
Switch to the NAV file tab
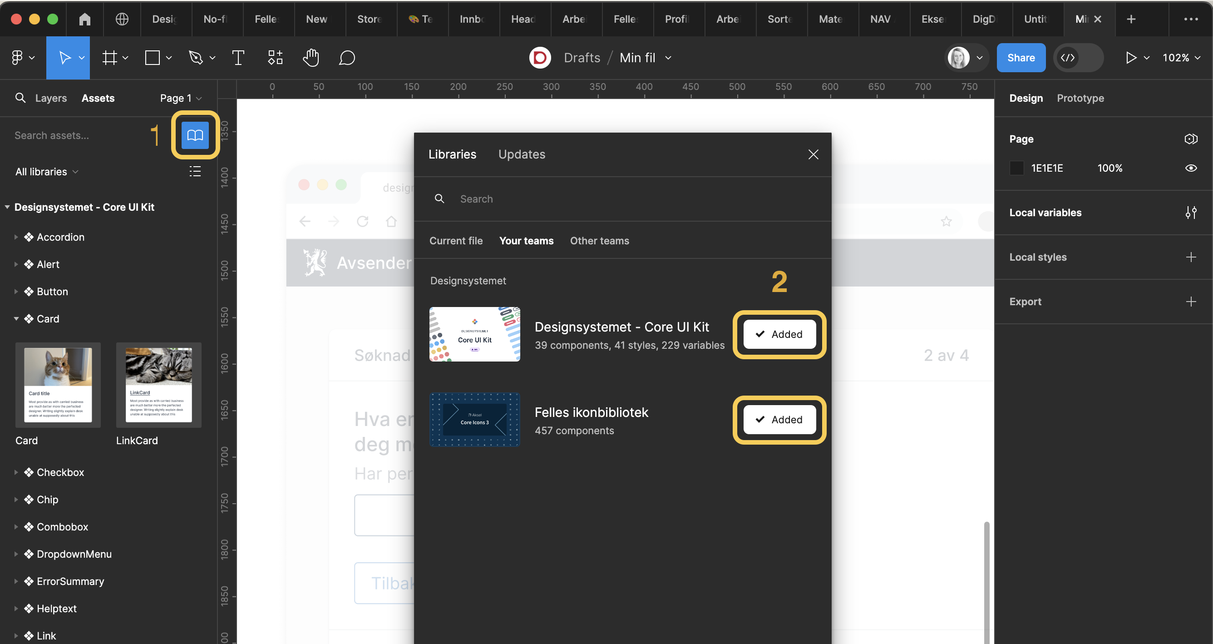click(884, 19)
